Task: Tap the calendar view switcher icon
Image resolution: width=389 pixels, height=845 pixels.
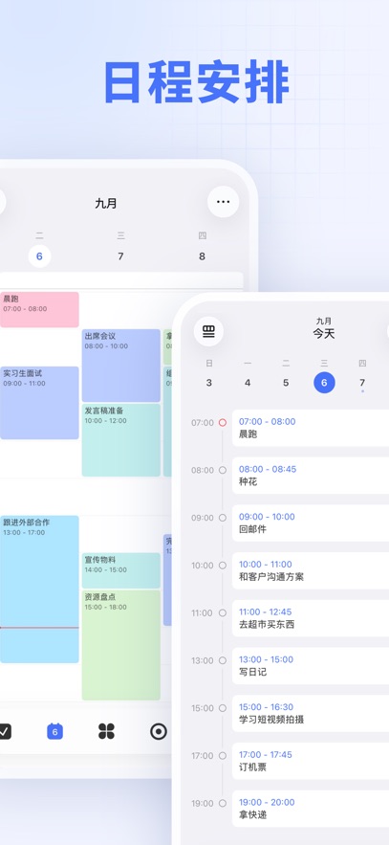Action: [208, 331]
